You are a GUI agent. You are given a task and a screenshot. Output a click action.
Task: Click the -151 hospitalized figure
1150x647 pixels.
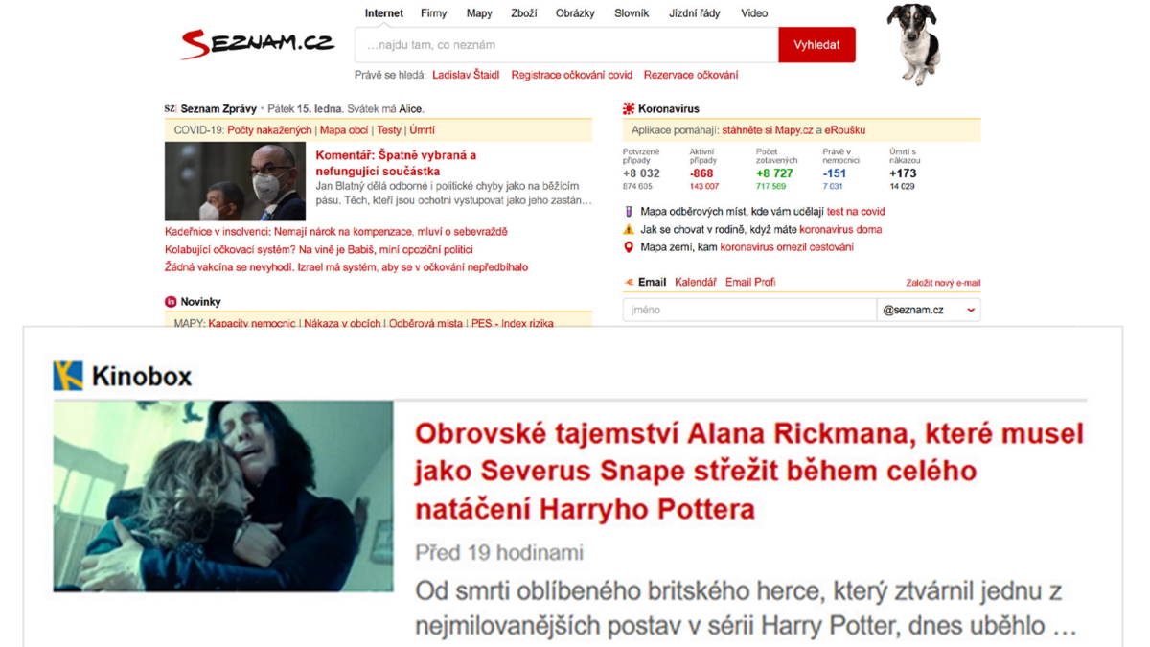pyautogui.click(x=835, y=173)
